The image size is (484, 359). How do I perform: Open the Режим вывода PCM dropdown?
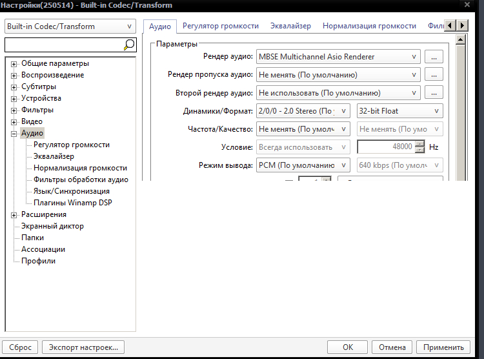pyautogui.click(x=303, y=165)
